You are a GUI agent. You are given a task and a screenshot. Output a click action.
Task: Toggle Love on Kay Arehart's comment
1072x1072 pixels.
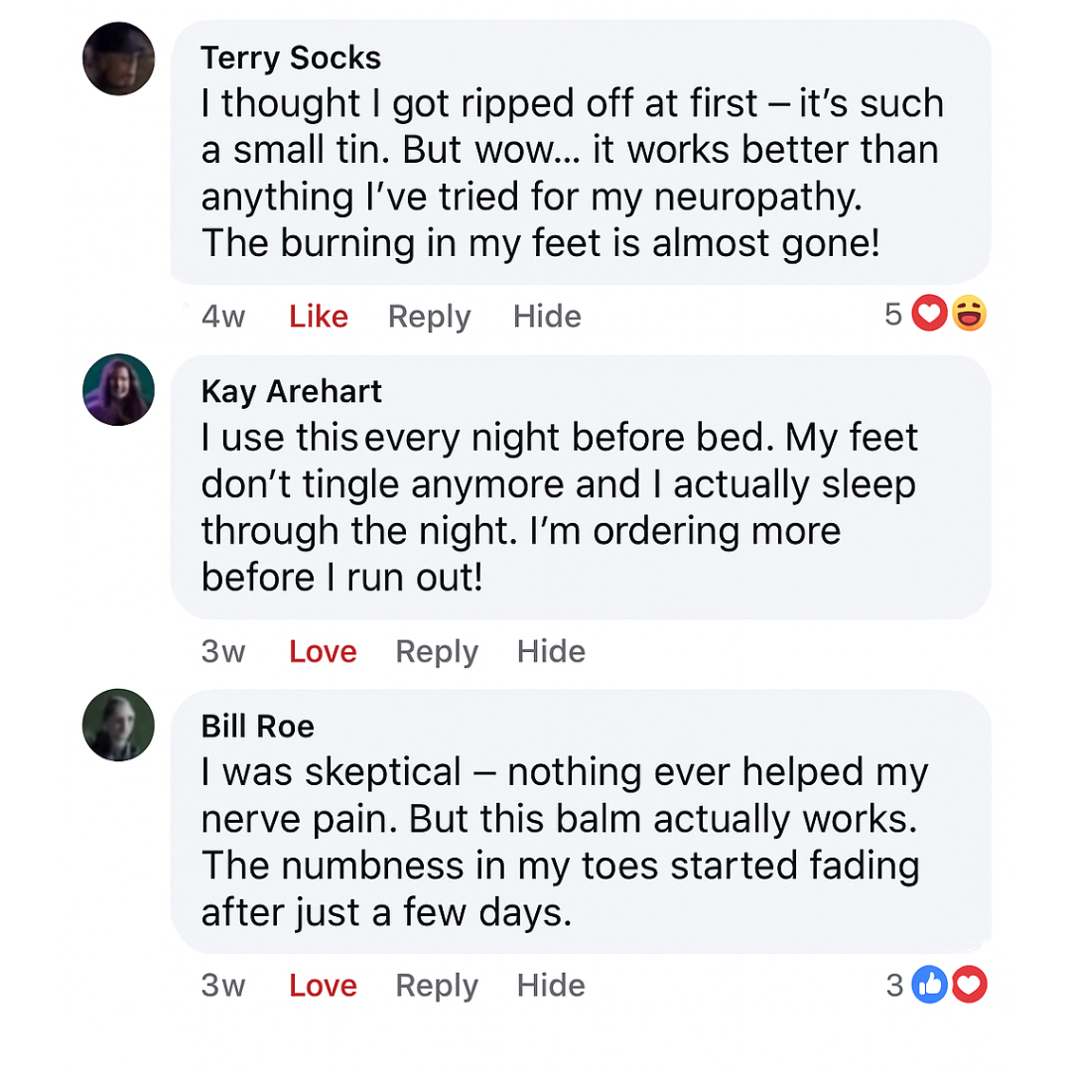pyautogui.click(x=323, y=651)
